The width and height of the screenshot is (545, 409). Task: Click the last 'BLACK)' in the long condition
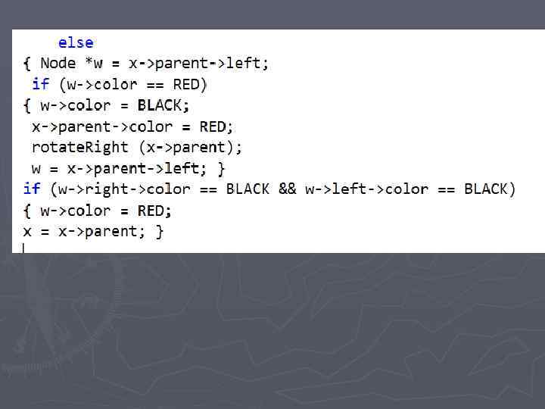point(490,189)
